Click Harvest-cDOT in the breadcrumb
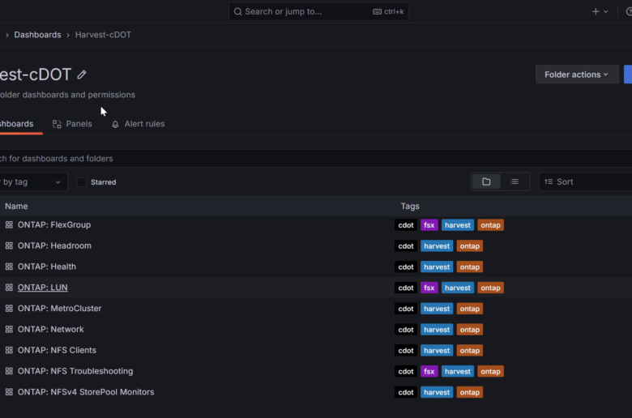Viewport: 632px width, 418px height. [103, 35]
